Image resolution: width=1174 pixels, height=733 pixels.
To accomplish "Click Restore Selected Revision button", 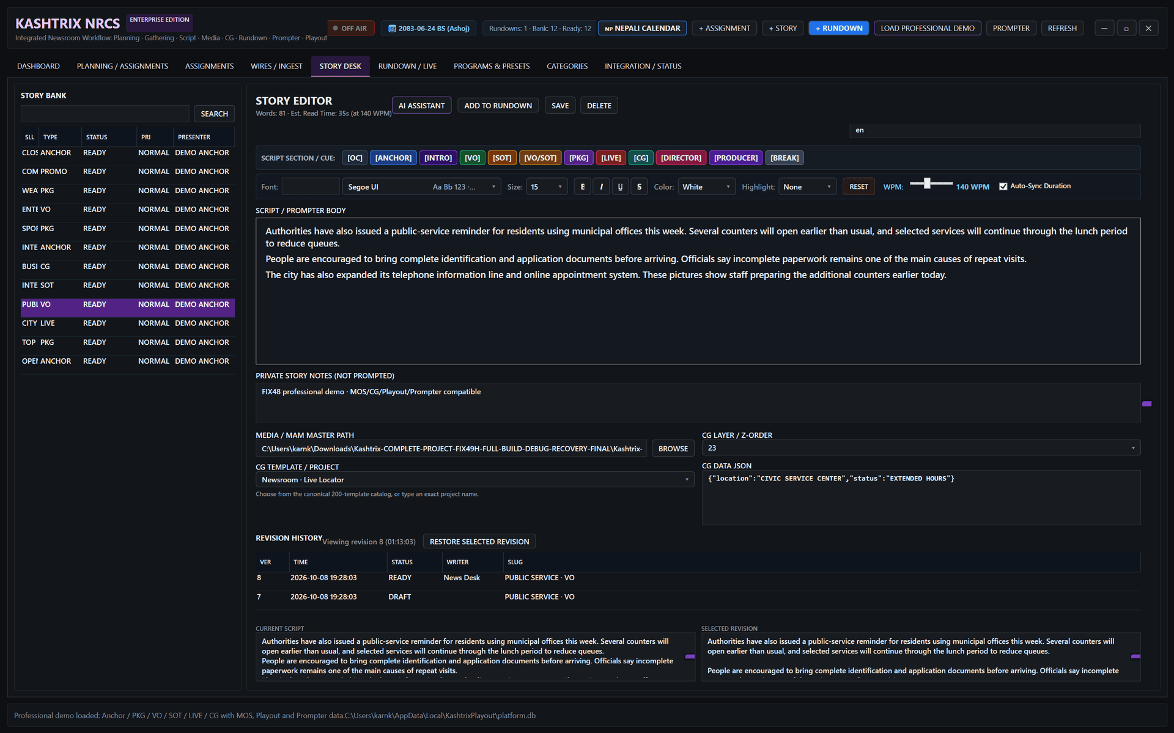I will click(x=479, y=542).
